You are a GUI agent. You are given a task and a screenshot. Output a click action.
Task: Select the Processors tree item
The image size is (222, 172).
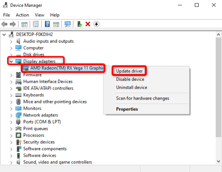tap(34, 135)
